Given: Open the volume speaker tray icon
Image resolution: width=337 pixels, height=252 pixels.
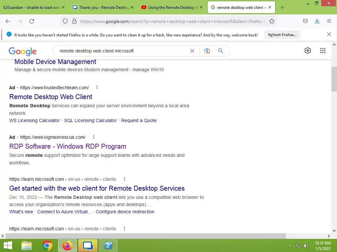Looking at the screenshot, I should tap(306, 246).
